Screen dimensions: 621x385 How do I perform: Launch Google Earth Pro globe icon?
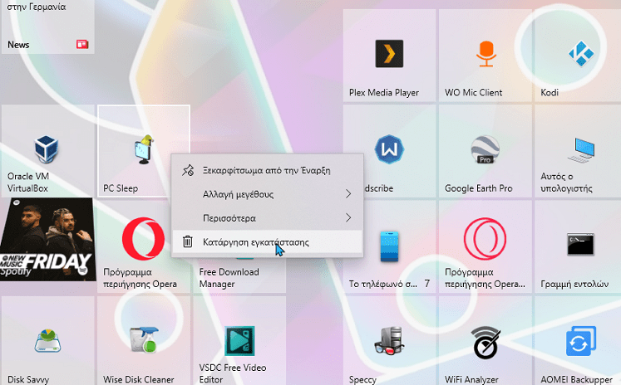[485, 149]
